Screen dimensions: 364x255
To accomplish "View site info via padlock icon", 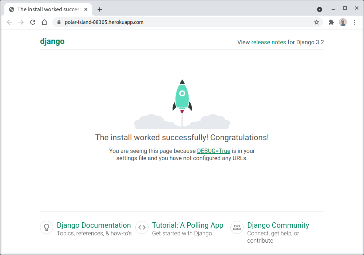I will [59, 22].
